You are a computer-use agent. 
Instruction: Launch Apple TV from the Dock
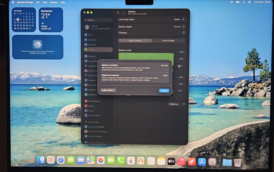coord(171,162)
